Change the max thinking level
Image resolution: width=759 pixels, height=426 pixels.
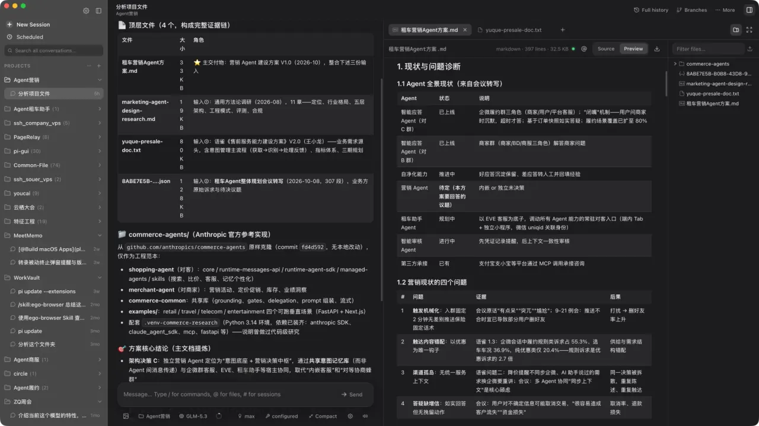tap(246, 416)
